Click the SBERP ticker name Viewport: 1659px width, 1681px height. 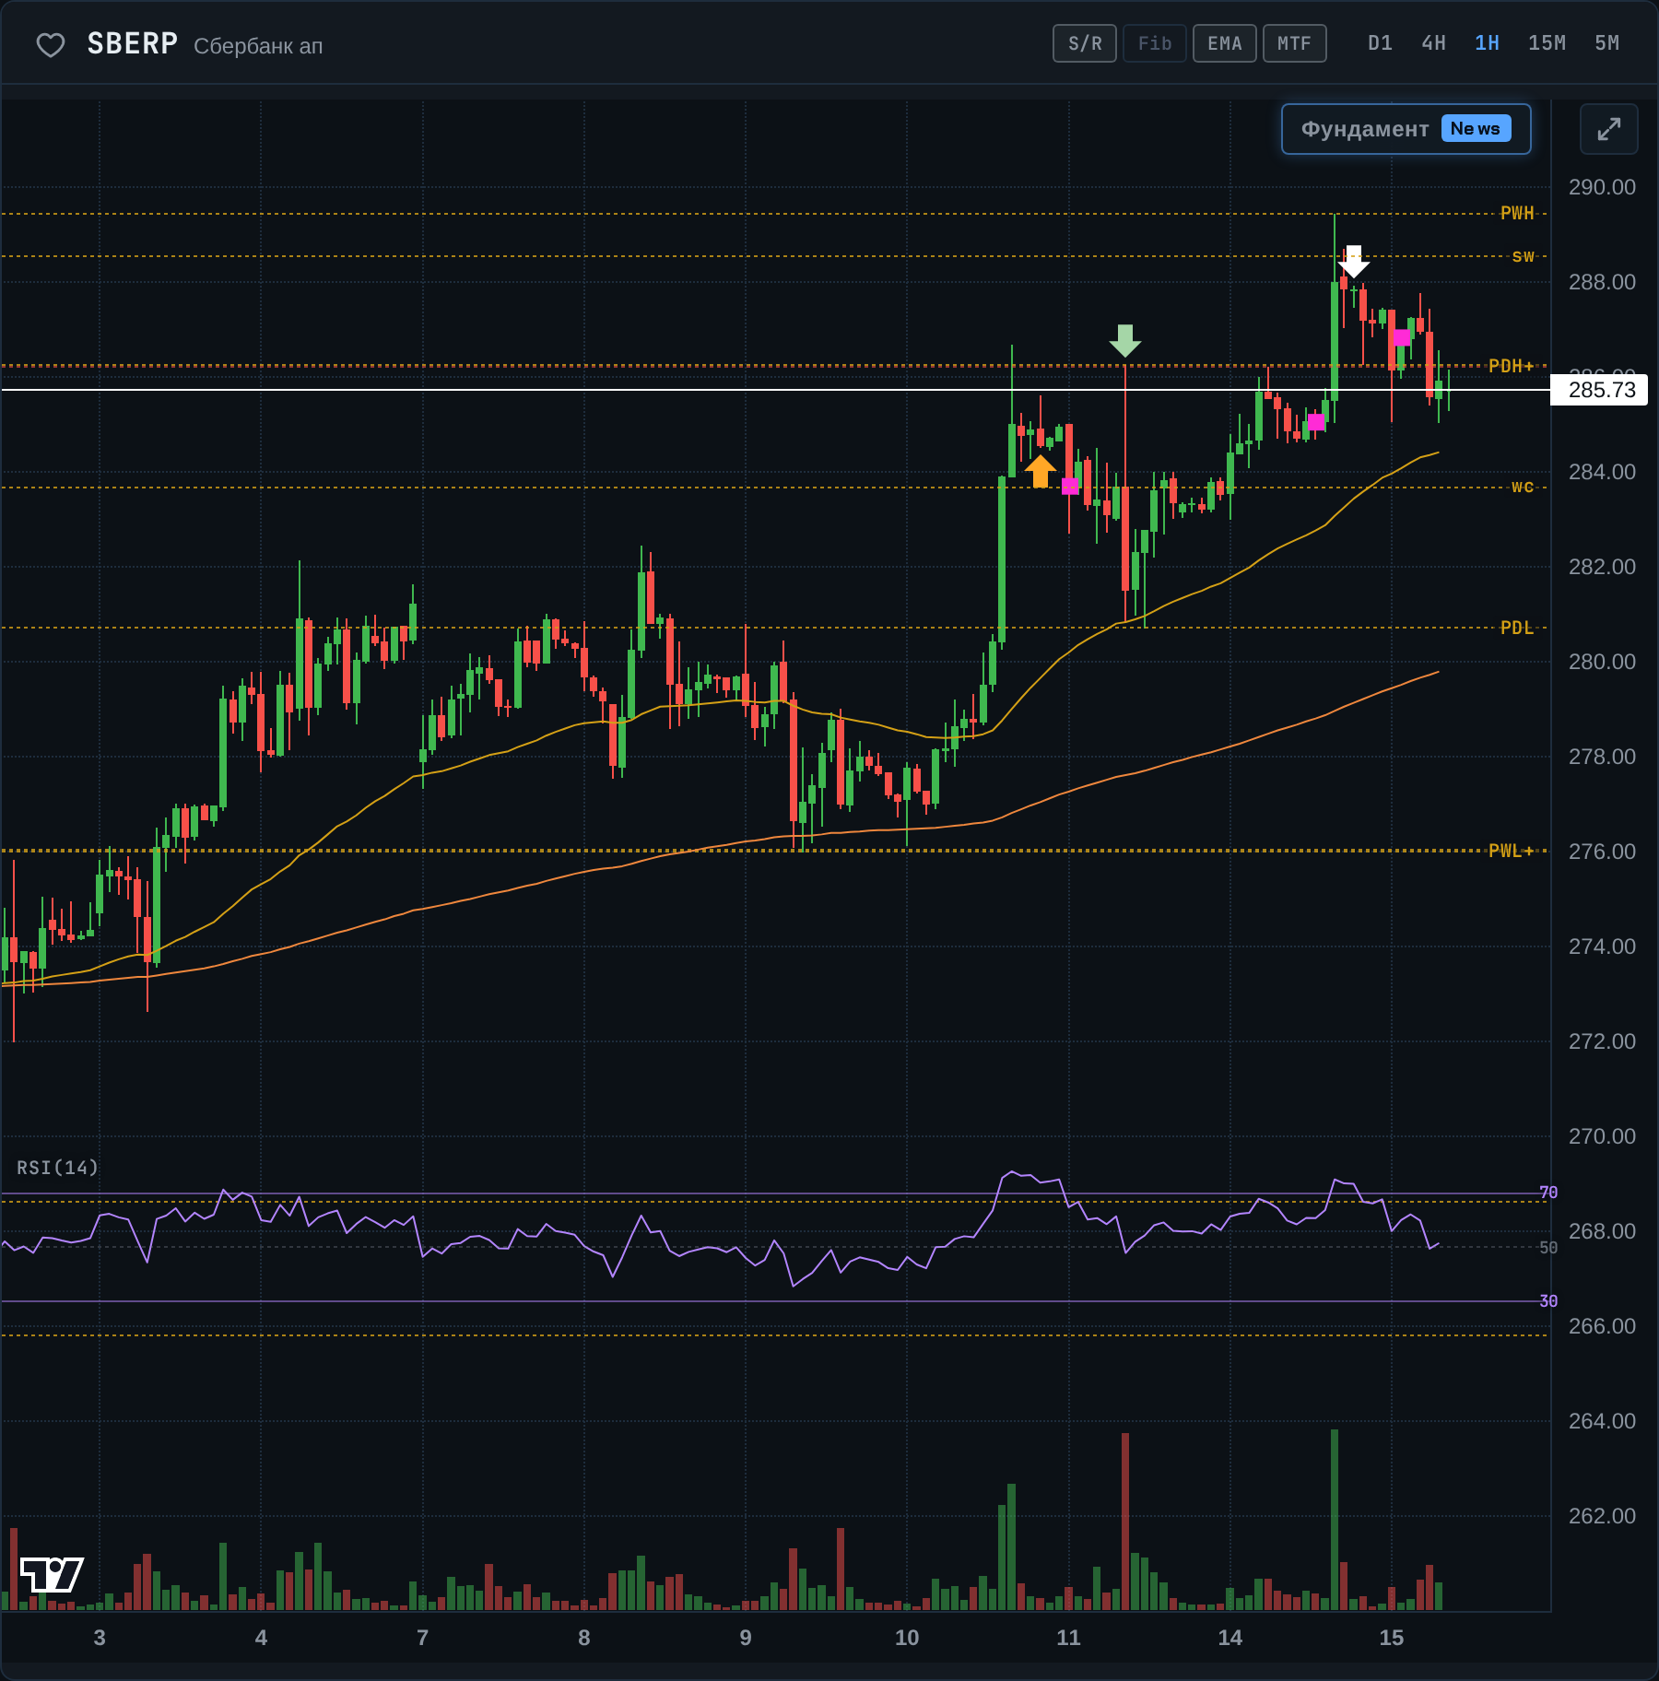coord(133,44)
